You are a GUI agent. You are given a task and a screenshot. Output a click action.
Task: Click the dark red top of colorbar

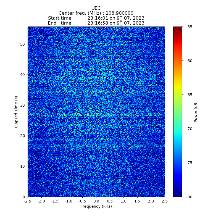tap(178, 28)
